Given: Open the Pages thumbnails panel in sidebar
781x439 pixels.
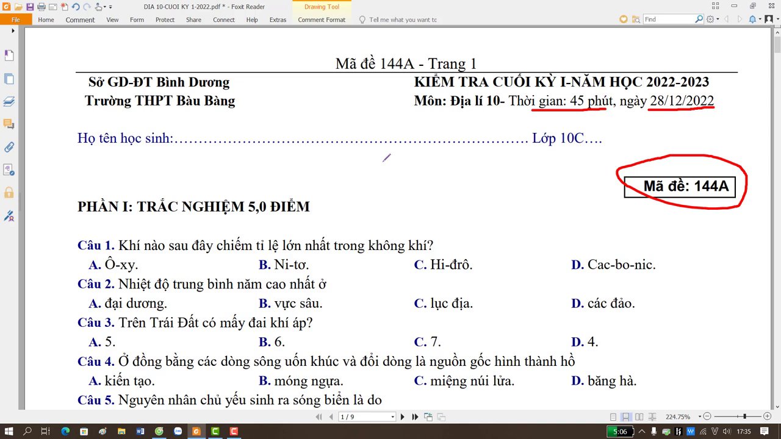Looking at the screenshot, I should coord(9,79).
